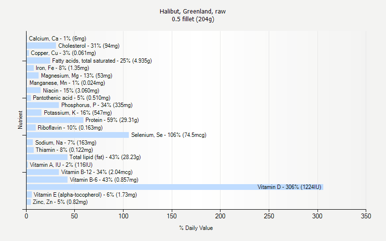Select the 'Vitamin D - 306% (1224IU)' label
This screenshot has height=241, width=386.
coord(289,187)
